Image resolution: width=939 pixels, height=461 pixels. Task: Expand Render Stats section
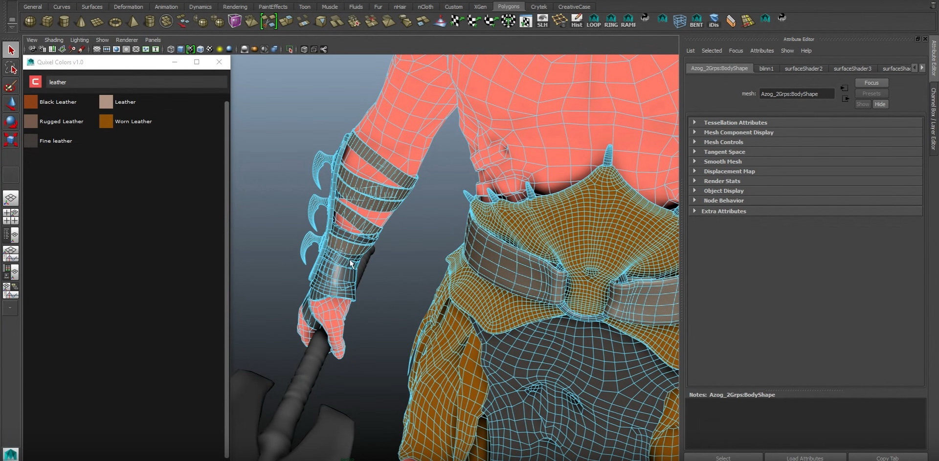pos(805,181)
